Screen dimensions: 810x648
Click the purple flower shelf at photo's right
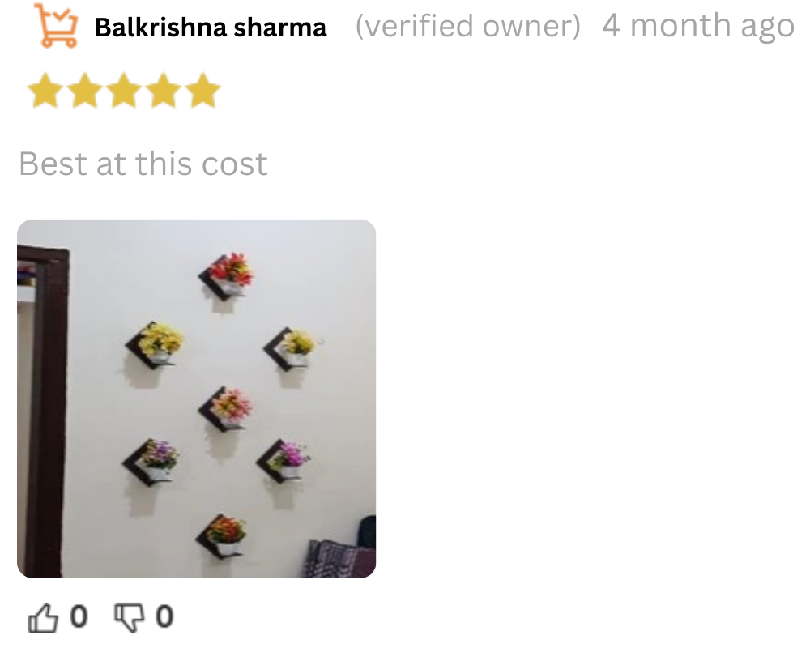pos(283,460)
